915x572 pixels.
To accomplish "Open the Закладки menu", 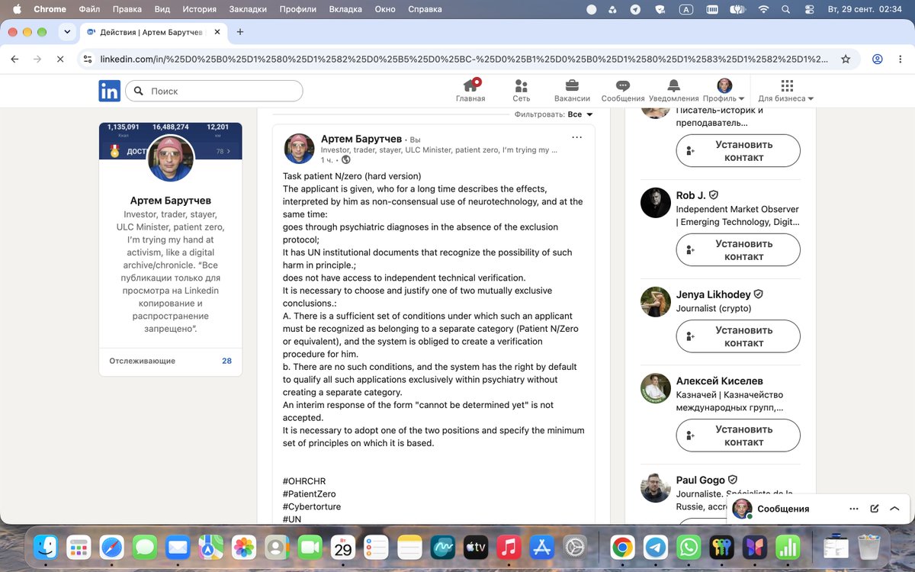I will coord(248,9).
